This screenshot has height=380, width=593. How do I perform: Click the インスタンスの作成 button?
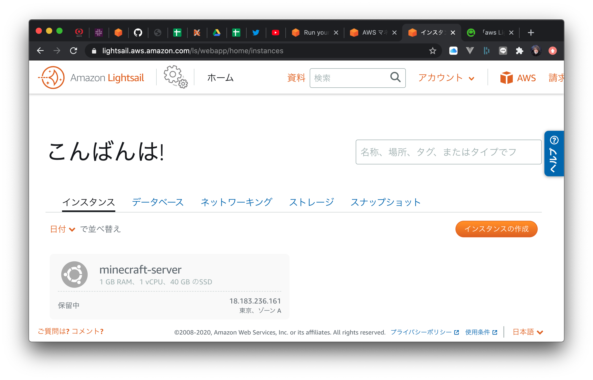[496, 229]
